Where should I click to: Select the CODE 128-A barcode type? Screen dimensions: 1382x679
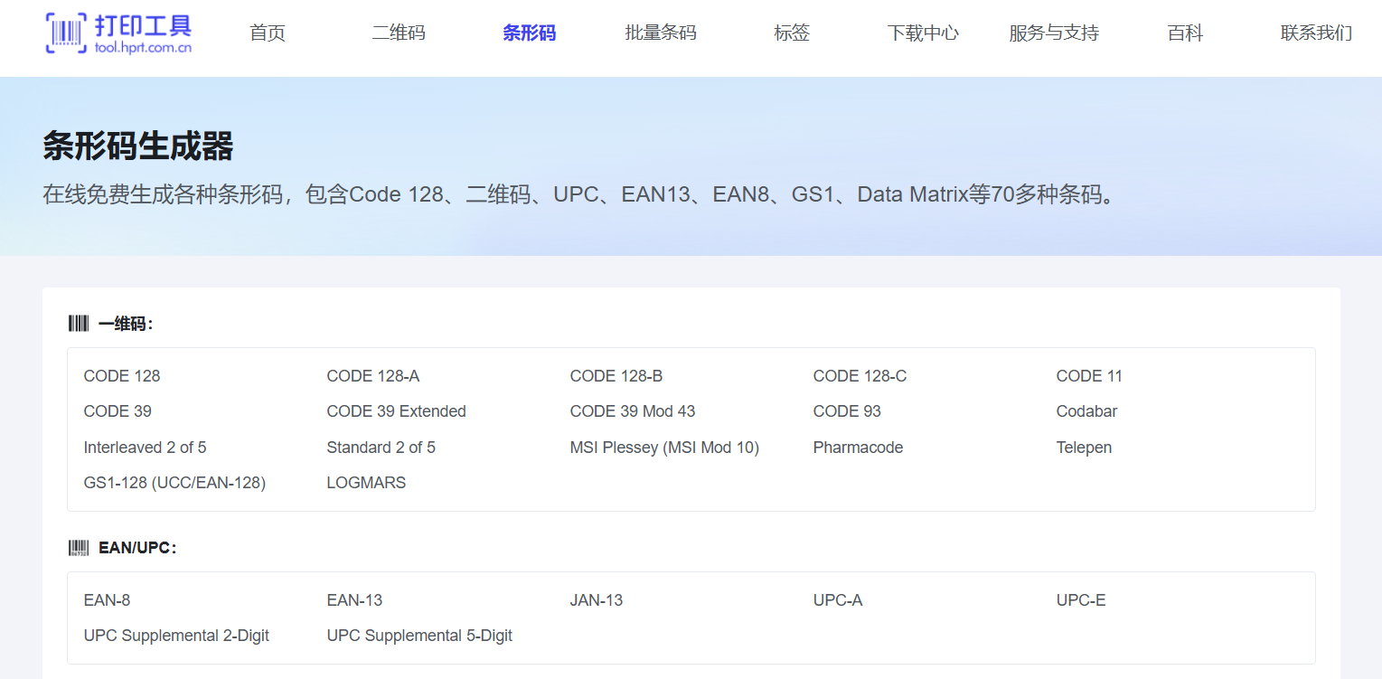tap(373, 376)
